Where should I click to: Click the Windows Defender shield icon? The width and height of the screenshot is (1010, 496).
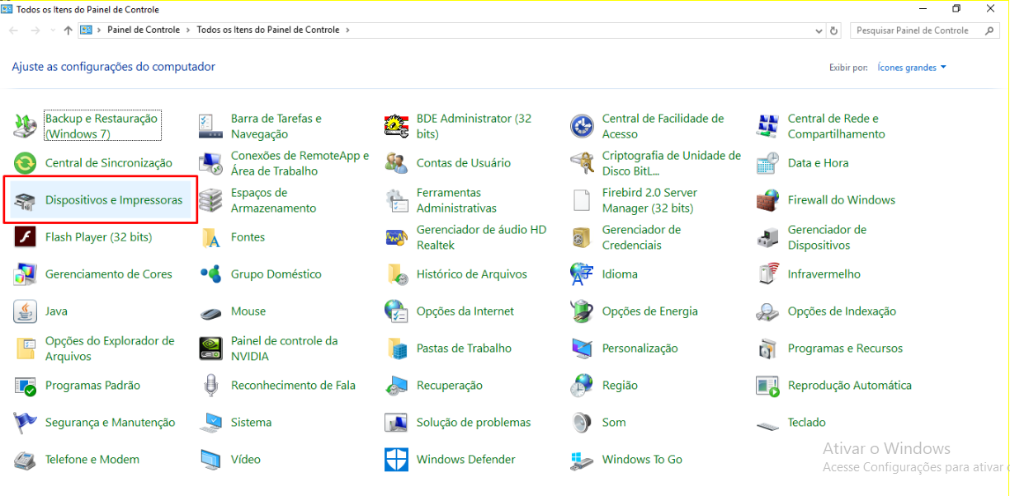point(396,460)
